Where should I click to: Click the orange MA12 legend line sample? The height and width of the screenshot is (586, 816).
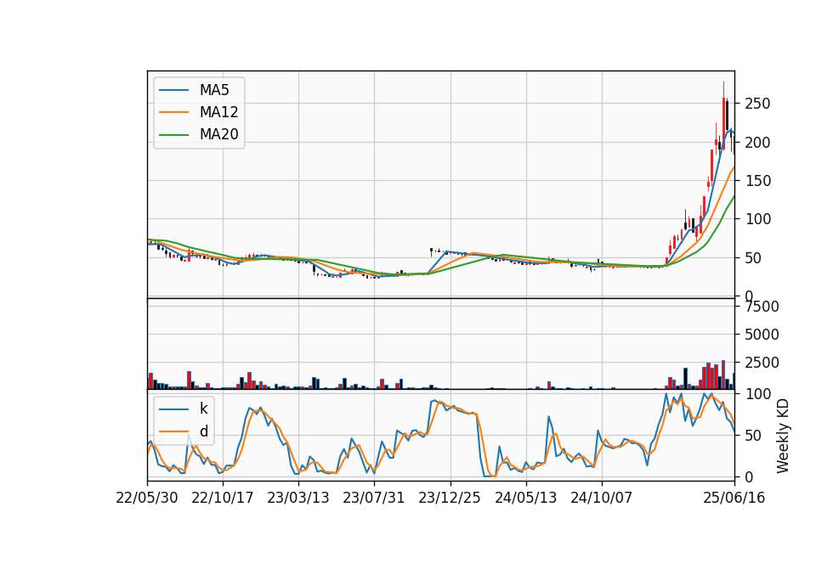pos(173,112)
